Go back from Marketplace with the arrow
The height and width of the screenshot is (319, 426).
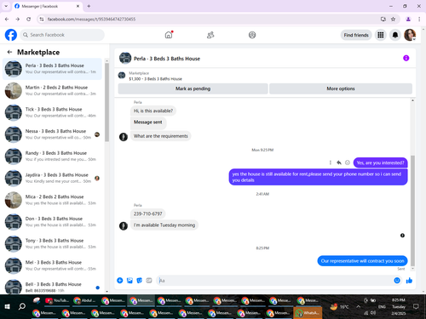point(9,52)
